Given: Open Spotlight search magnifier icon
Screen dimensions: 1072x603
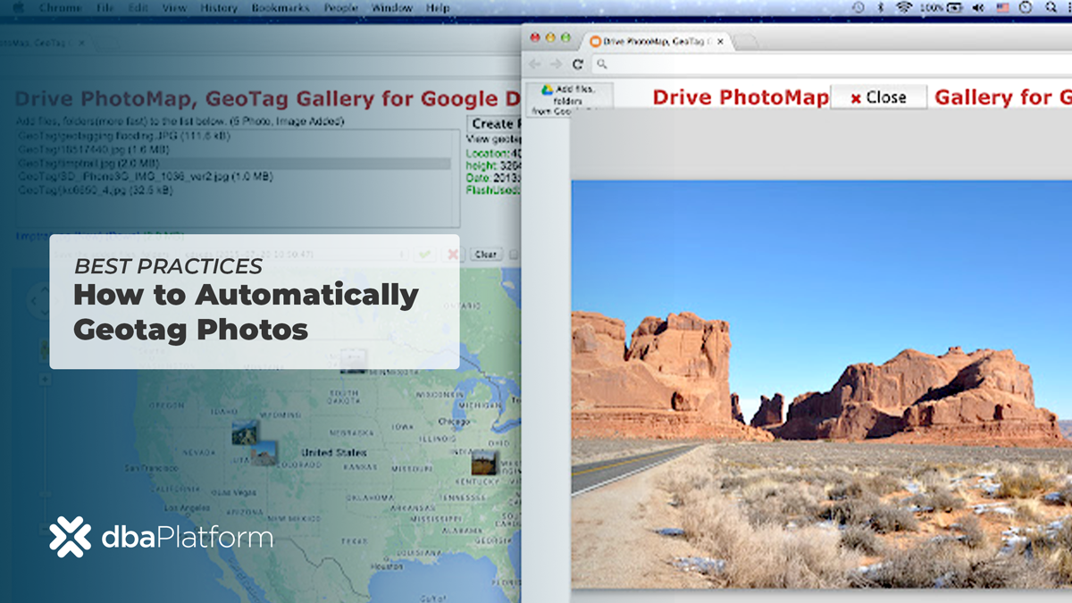Looking at the screenshot, I should (1051, 8).
